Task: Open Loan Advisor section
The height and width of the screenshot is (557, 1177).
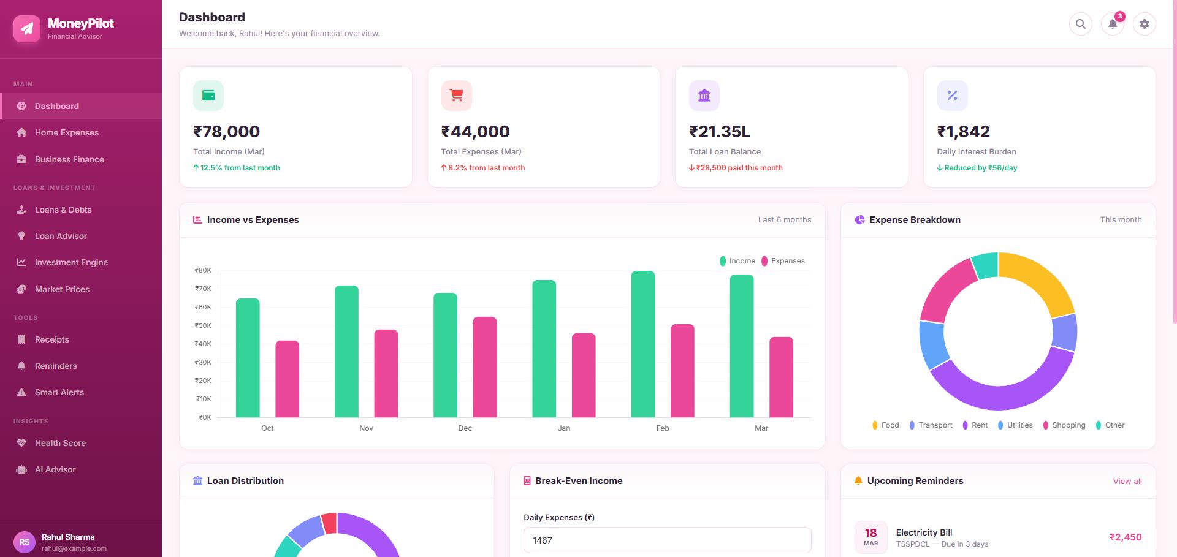Action: [81, 236]
